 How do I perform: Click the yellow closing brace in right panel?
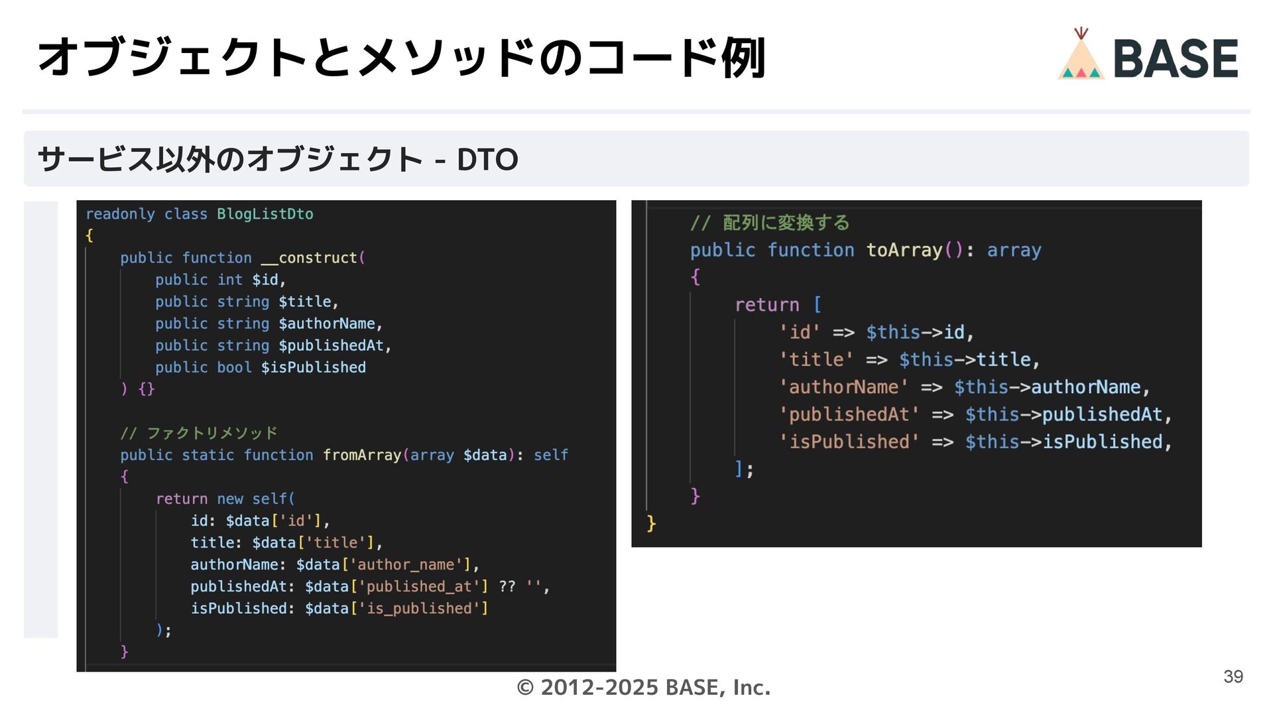pos(651,524)
